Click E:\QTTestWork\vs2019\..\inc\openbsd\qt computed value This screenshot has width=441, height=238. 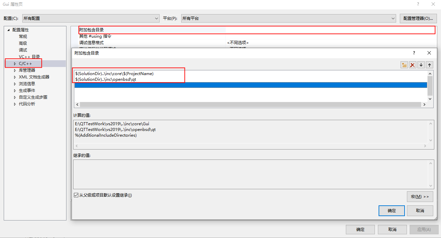coord(115,129)
